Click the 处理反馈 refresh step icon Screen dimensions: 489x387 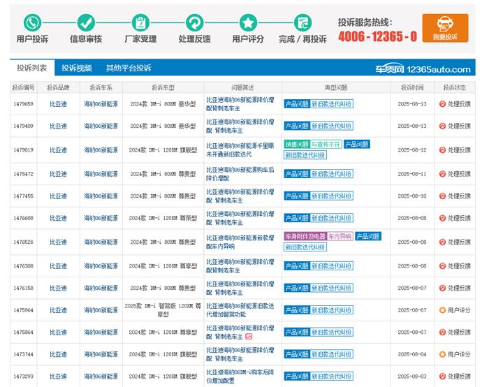point(195,22)
